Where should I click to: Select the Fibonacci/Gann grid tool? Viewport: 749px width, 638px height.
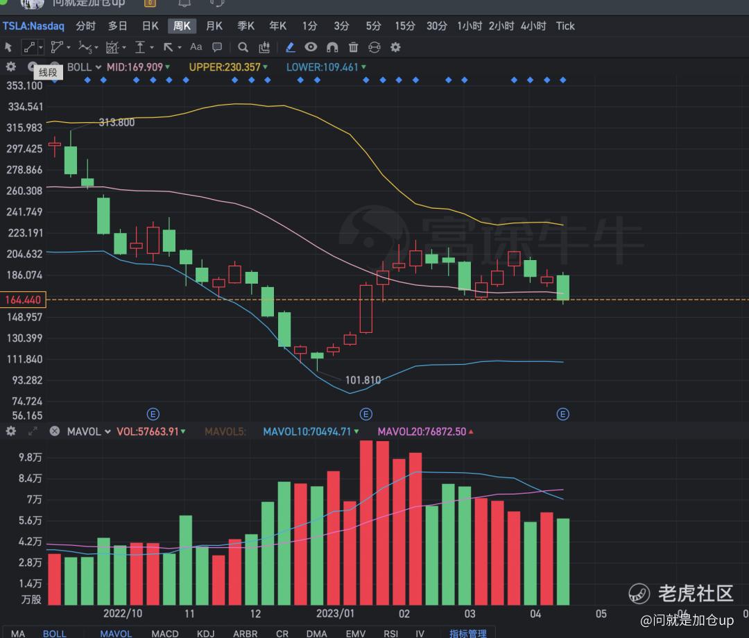(x=112, y=47)
